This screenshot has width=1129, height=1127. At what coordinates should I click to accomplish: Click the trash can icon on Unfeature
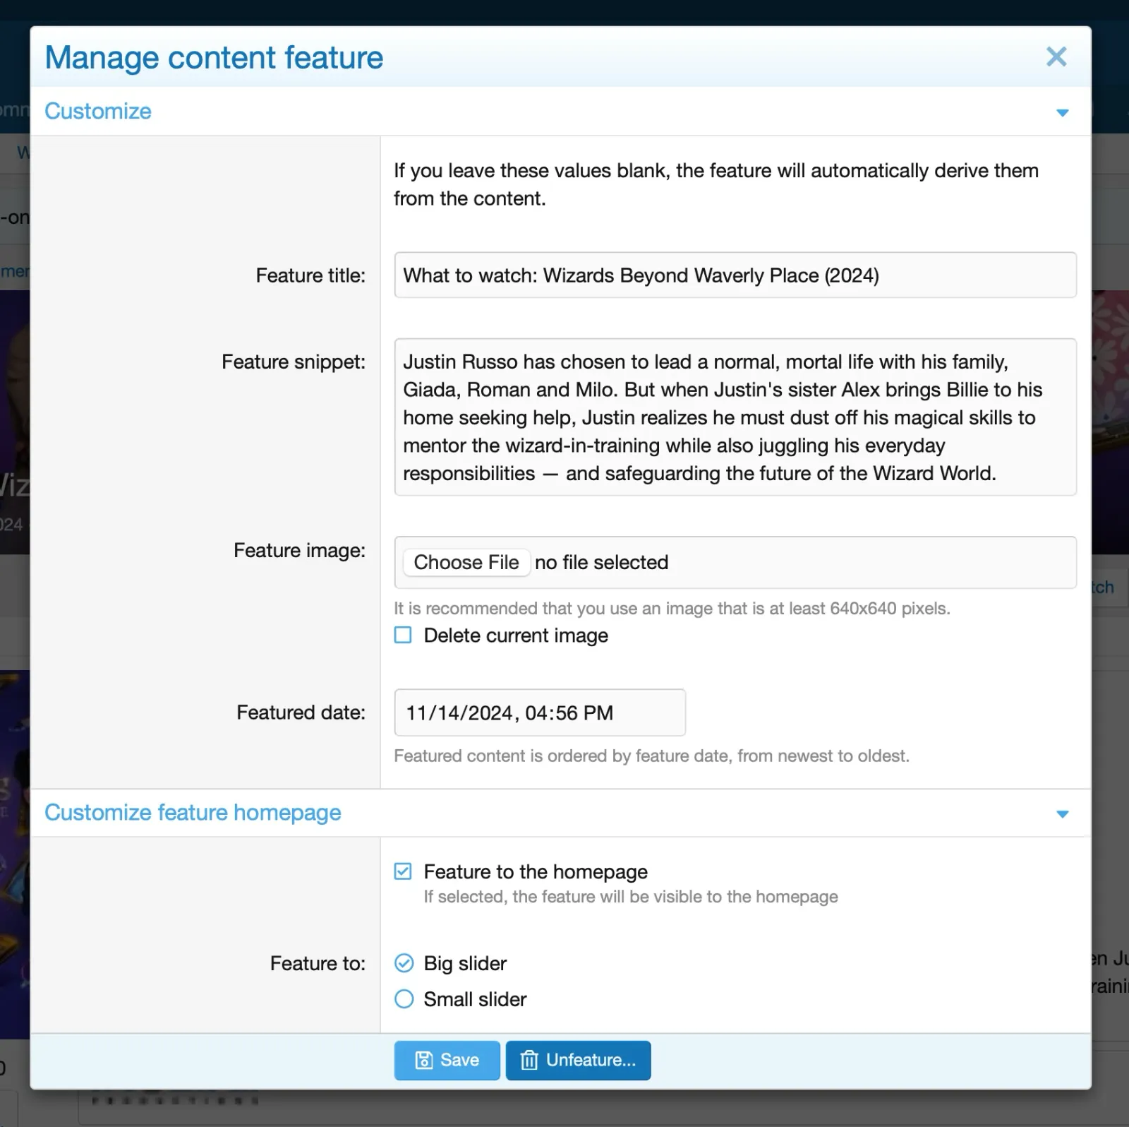[x=529, y=1060]
